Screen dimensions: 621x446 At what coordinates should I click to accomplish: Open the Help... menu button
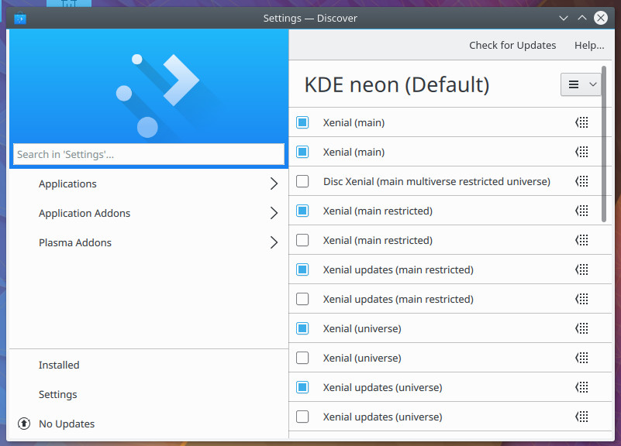(589, 45)
